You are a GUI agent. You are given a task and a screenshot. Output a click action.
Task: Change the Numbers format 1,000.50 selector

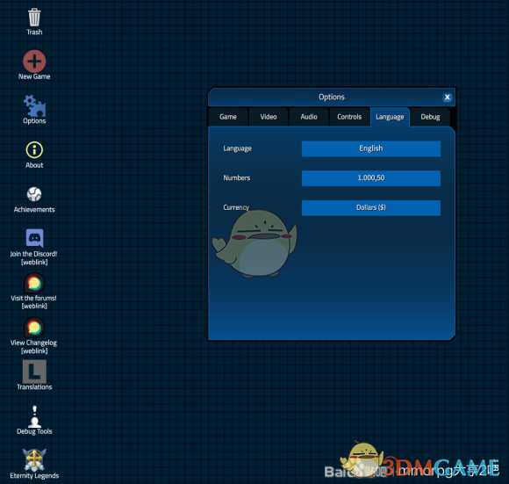(x=371, y=178)
